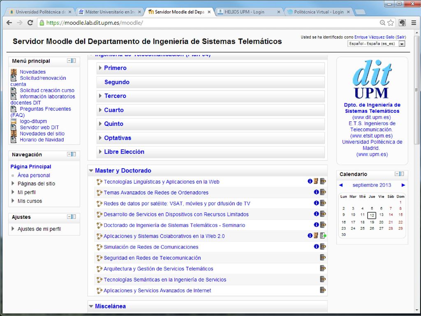Hide the Menú principal block
Viewport: 421px width, 316px height.
coord(69,61)
